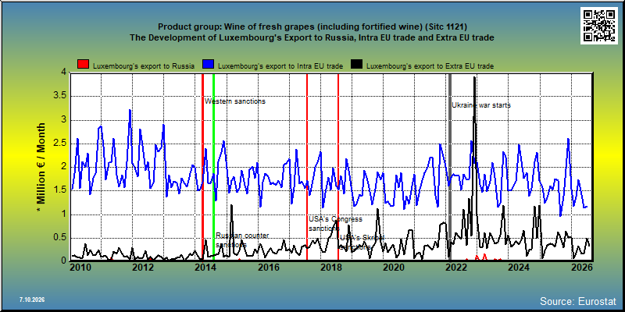The width and height of the screenshot is (625, 312).
Task: Click the "Western sanctions" annotation
Action: [x=235, y=101]
